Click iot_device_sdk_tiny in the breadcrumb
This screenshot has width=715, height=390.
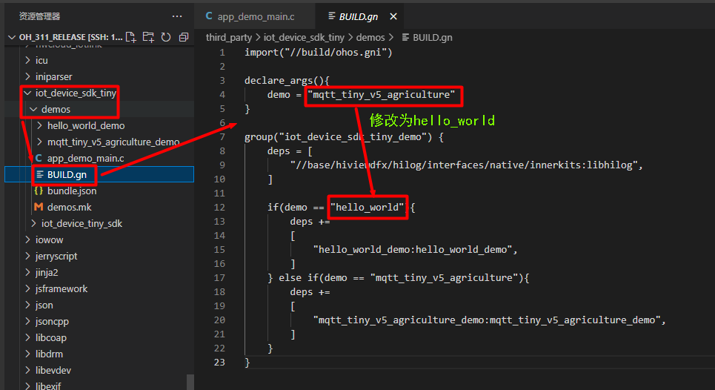click(304, 37)
